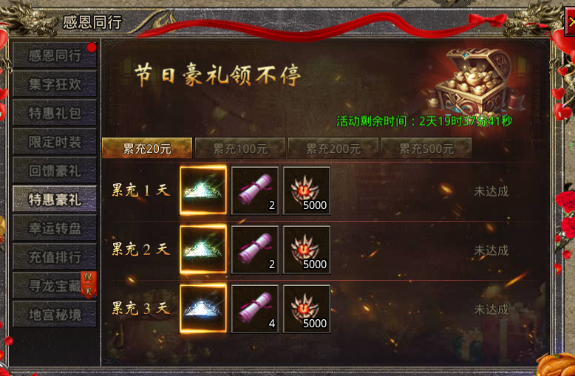Click the 5000 gem icon in 累充2天 row

pos(307,250)
